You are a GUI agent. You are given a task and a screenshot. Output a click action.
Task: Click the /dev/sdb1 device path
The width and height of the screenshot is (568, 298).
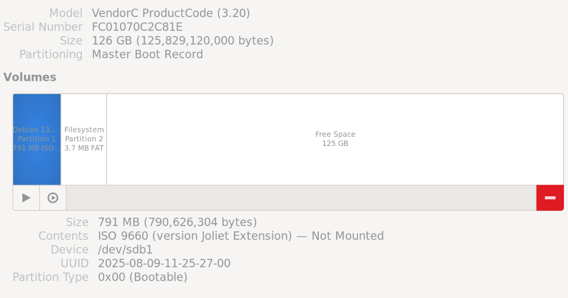[125, 250]
